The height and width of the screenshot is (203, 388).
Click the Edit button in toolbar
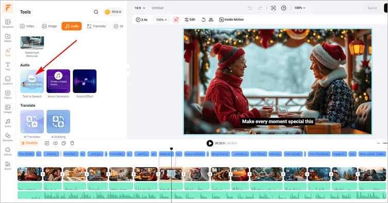[x=190, y=20]
